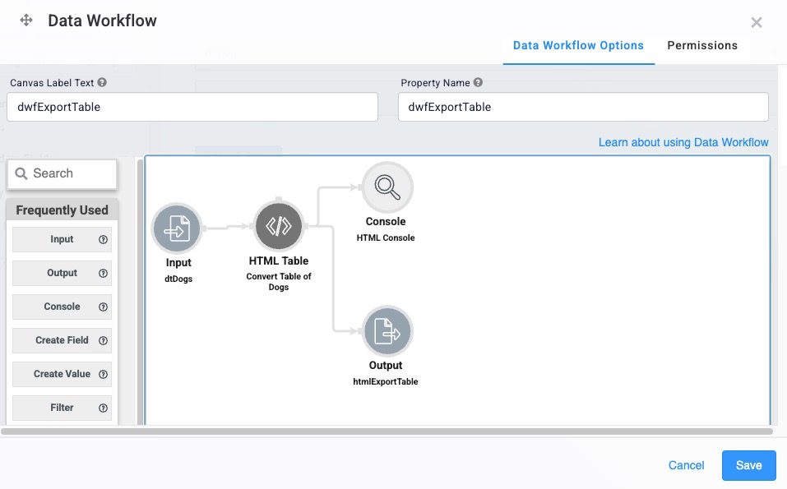787x489 pixels.
Task: Select the Console magnifier node icon
Action: [387, 187]
